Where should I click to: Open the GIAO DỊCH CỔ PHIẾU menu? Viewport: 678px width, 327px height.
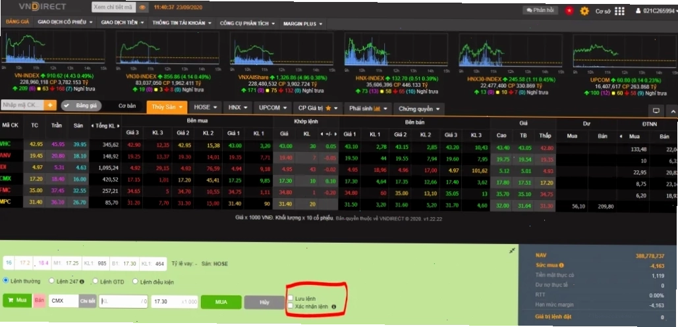65,22
